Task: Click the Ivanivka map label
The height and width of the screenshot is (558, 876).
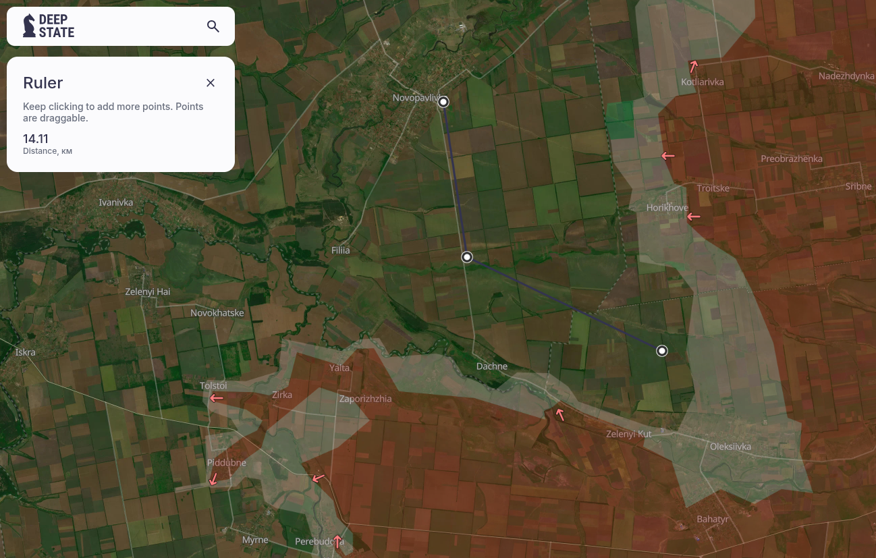Action: [x=116, y=202]
